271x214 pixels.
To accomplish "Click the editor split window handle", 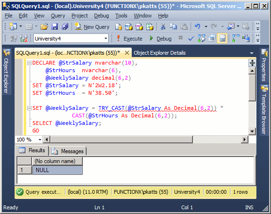I will pyautogui.click(x=252, y=63).
